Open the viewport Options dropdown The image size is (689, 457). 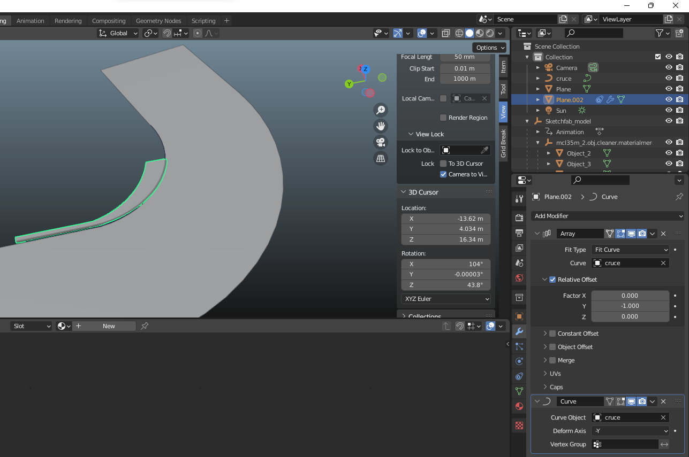(x=489, y=48)
